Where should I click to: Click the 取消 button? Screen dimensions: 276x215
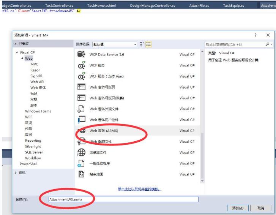click(261, 208)
